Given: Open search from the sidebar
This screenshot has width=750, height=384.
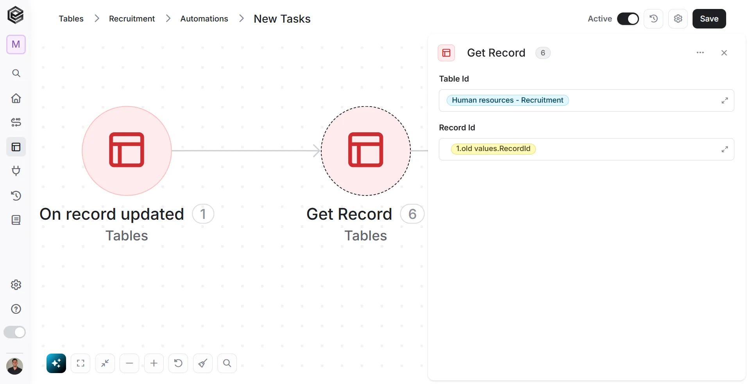Looking at the screenshot, I should click(x=16, y=73).
